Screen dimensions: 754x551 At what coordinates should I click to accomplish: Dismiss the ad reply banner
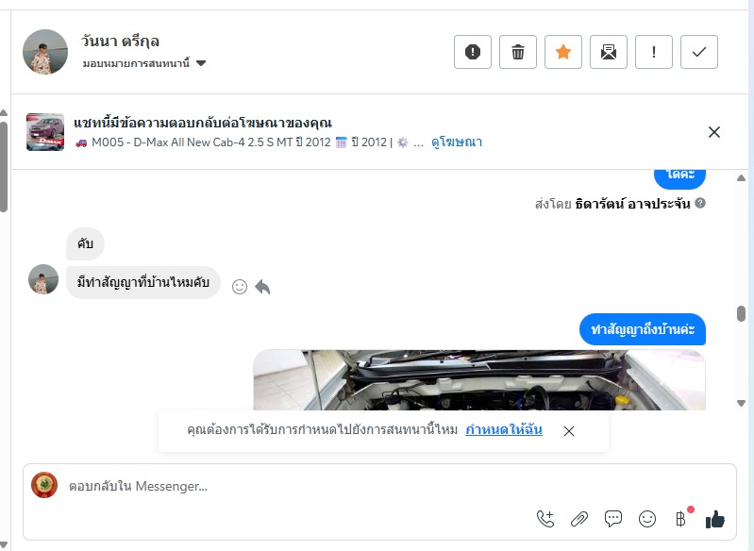click(x=714, y=132)
